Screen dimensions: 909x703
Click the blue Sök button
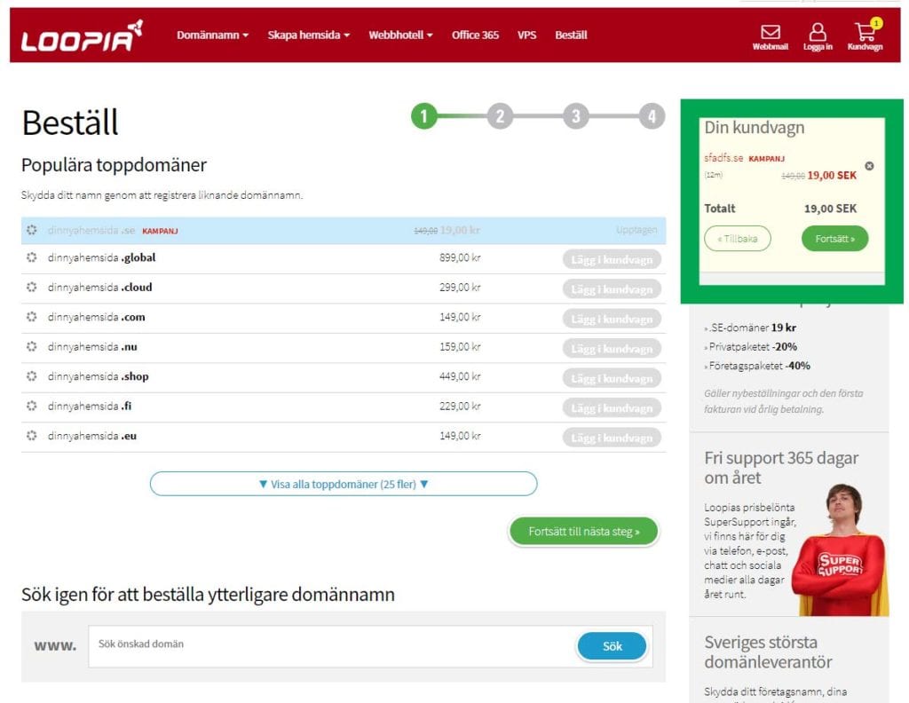pos(612,646)
